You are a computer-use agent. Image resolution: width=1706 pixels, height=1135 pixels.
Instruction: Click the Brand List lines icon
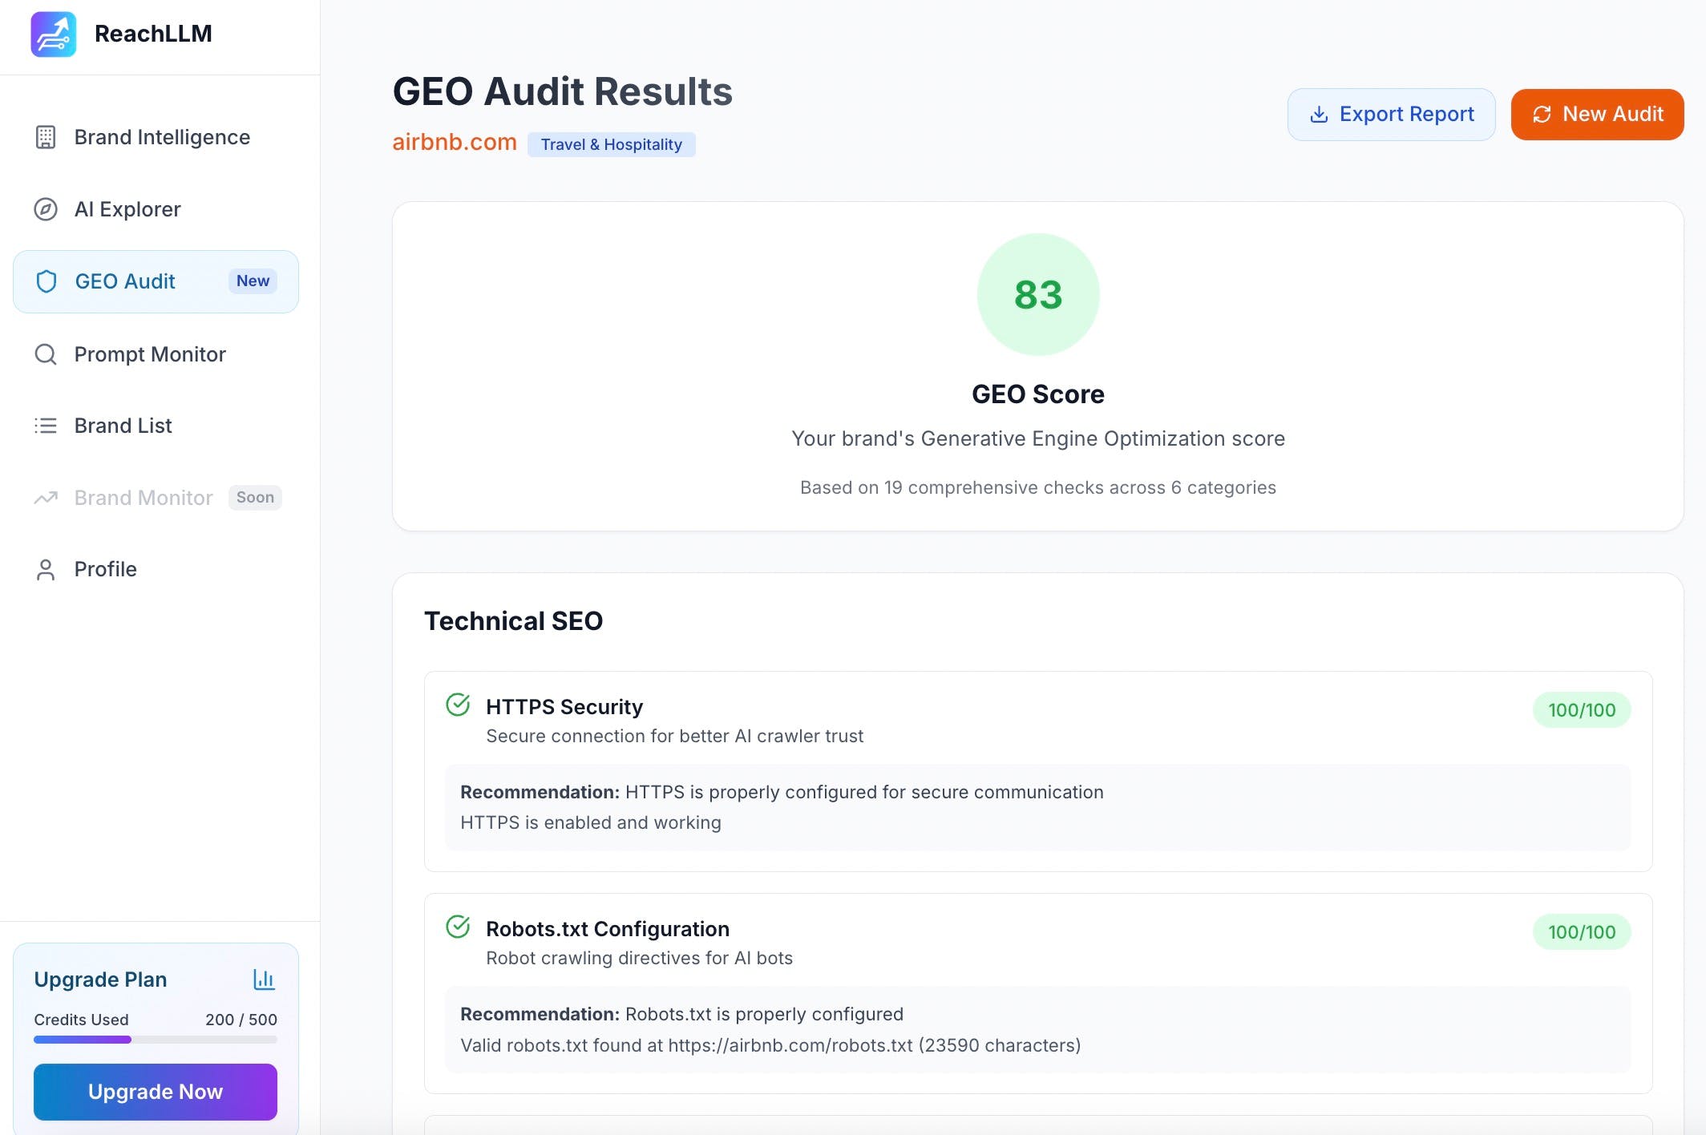click(x=46, y=426)
